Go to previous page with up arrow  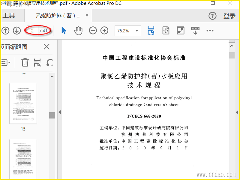tap(5, 31)
